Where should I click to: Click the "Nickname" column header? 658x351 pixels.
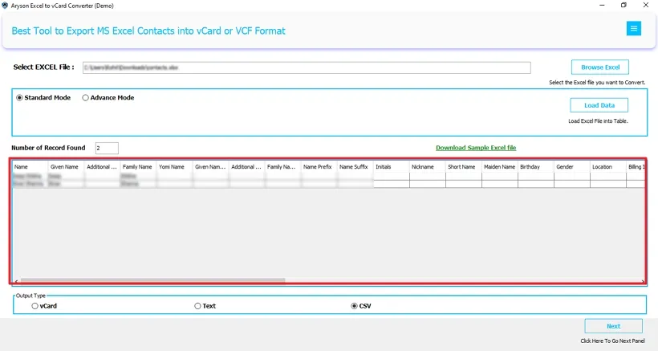[x=427, y=167]
